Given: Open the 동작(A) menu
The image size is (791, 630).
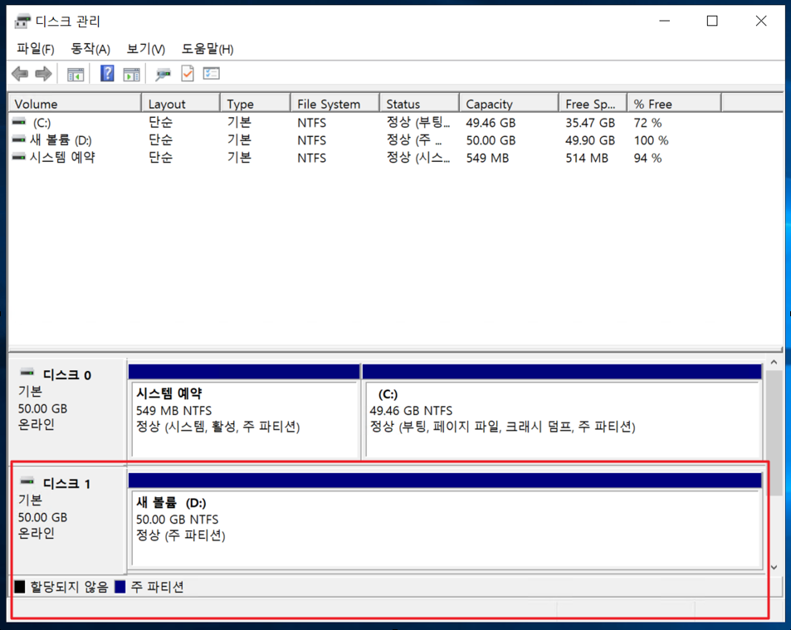Looking at the screenshot, I should (90, 49).
